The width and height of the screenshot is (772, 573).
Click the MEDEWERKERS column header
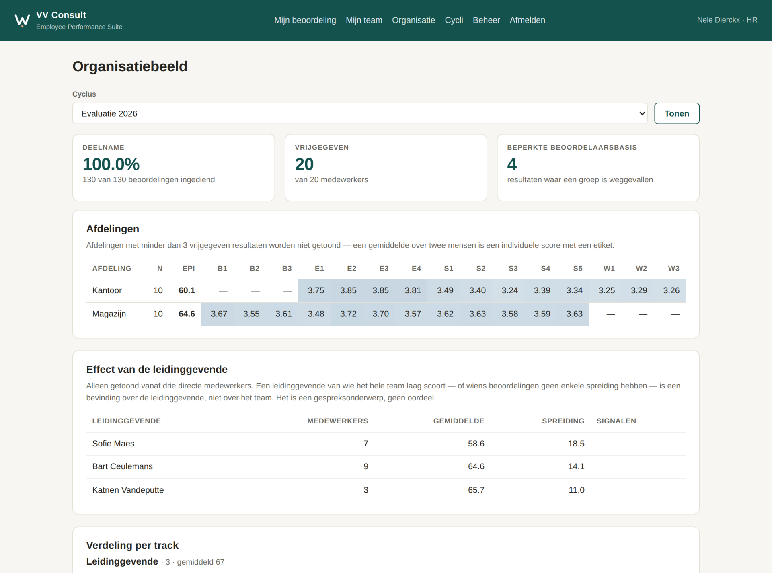338,421
